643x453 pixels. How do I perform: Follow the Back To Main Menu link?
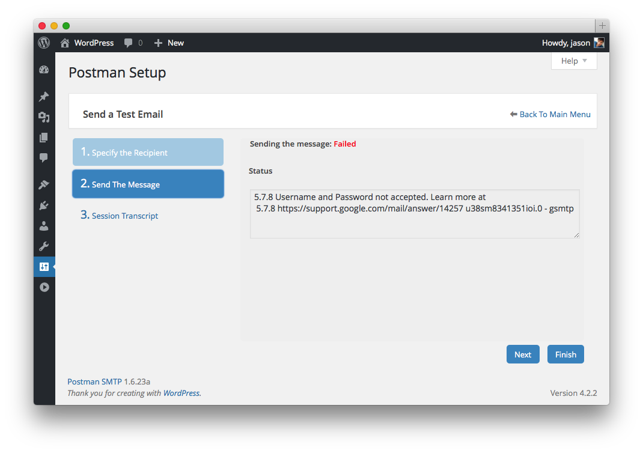coord(555,114)
